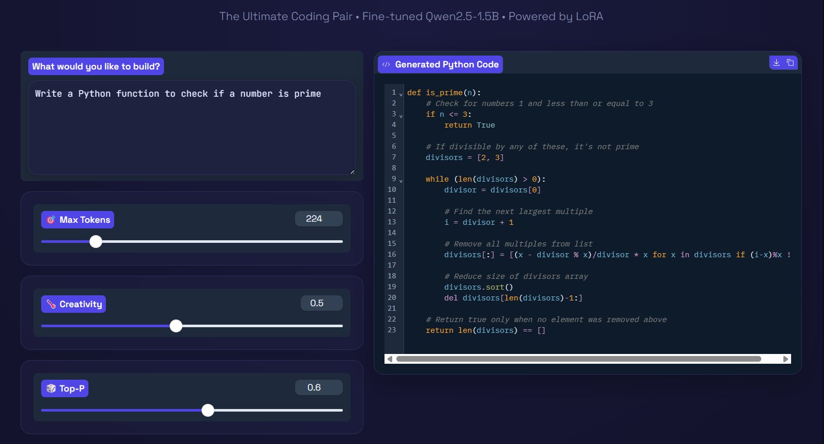Fold the if block at line 3
The height and width of the screenshot is (444, 824).
pos(401,116)
